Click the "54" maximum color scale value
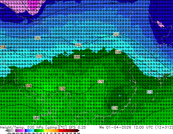 point(78,133)
